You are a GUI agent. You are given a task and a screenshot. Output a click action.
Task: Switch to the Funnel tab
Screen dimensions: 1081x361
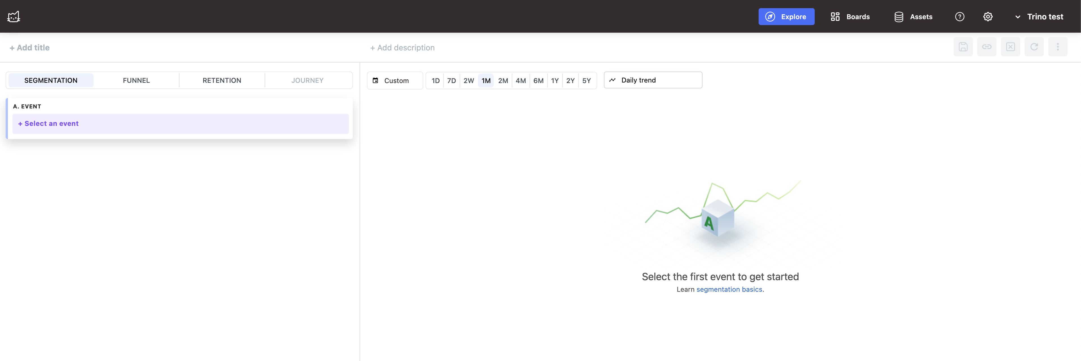136,81
